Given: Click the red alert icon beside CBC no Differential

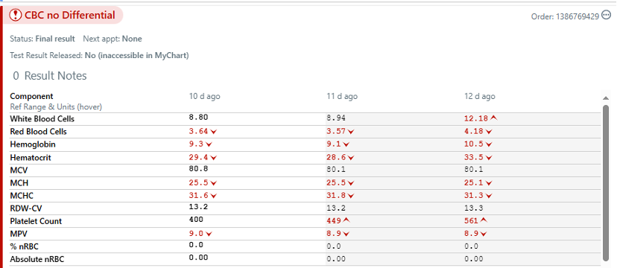Looking at the screenshot, I should 16,16.
